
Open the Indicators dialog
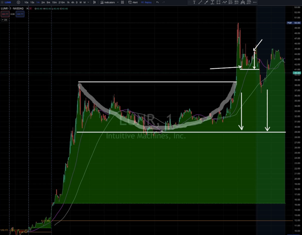coord(108,2)
